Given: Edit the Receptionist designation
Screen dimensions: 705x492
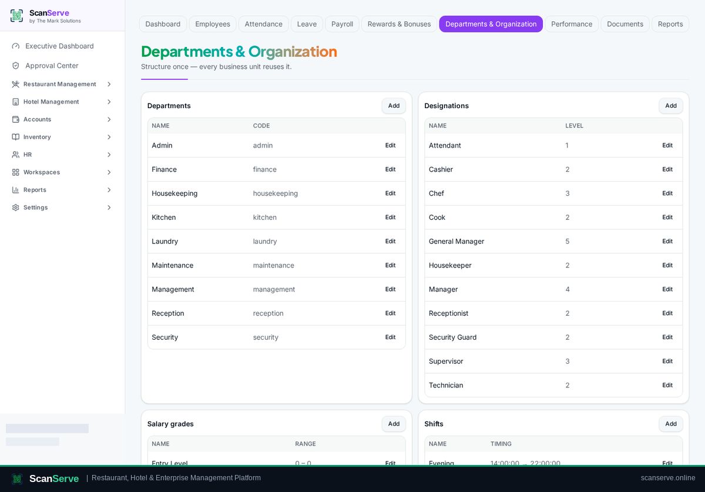Looking at the screenshot, I should 667,313.
